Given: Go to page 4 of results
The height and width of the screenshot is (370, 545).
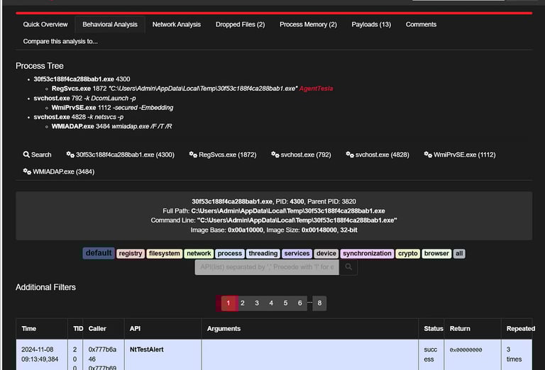Looking at the screenshot, I should coord(271,303).
